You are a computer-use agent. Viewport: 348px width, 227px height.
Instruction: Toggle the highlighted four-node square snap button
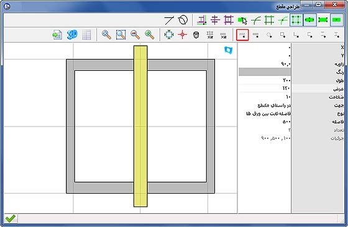click(296, 20)
